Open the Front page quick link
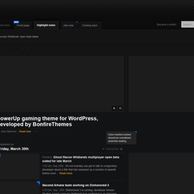194x194 pixels. [x=23, y=25]
